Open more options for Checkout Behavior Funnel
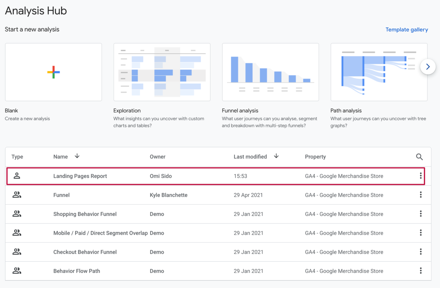 (x=421, y=252)
